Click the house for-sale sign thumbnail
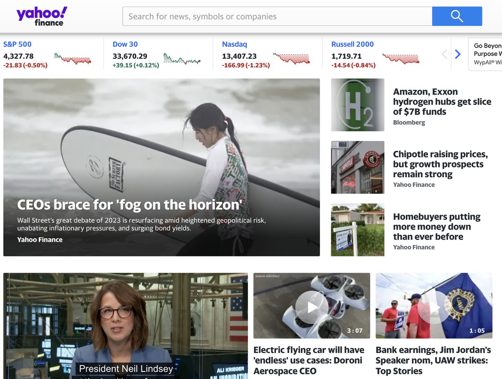This screenshot has width=502, height=379. click(358, 230)
